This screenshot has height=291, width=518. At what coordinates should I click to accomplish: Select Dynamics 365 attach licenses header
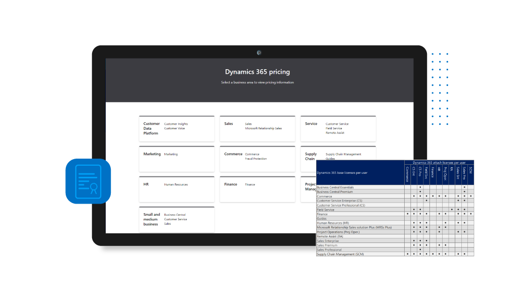pyautogui.click(x=439, y=162)
